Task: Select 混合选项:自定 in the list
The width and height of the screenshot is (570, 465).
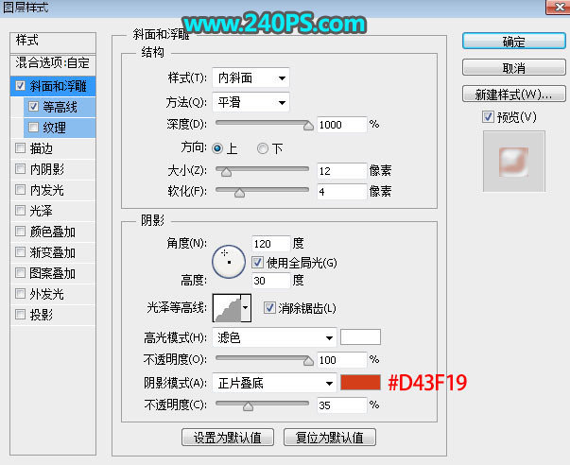Action: [53, 63]
